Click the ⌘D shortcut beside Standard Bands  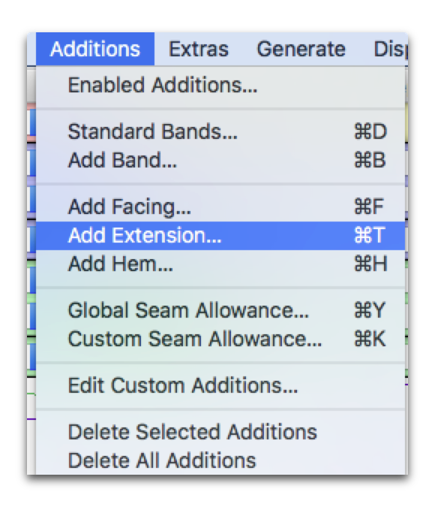(370, 131)
